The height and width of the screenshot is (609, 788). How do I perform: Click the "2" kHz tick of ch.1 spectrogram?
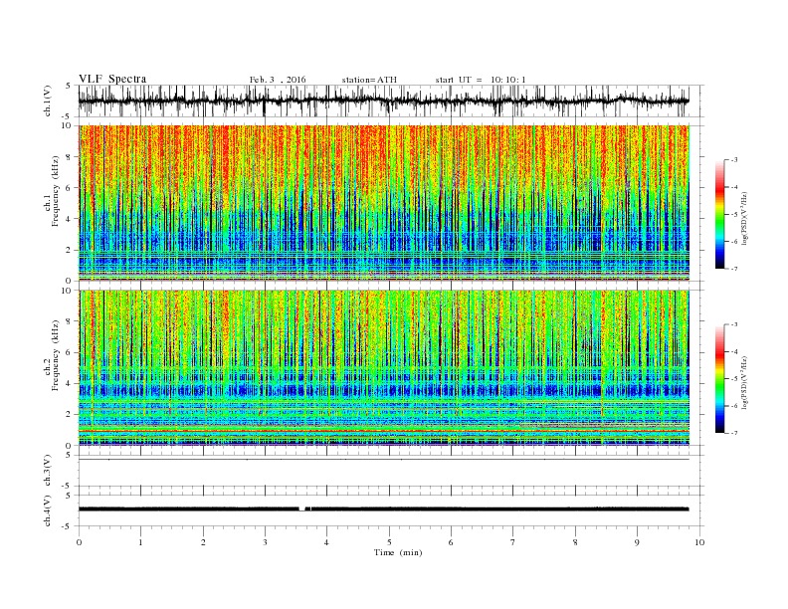pos(70,250)
